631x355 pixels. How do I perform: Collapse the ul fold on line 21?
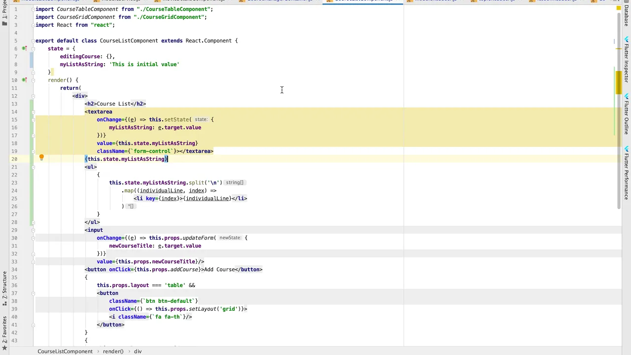click(x=33, y=167)
